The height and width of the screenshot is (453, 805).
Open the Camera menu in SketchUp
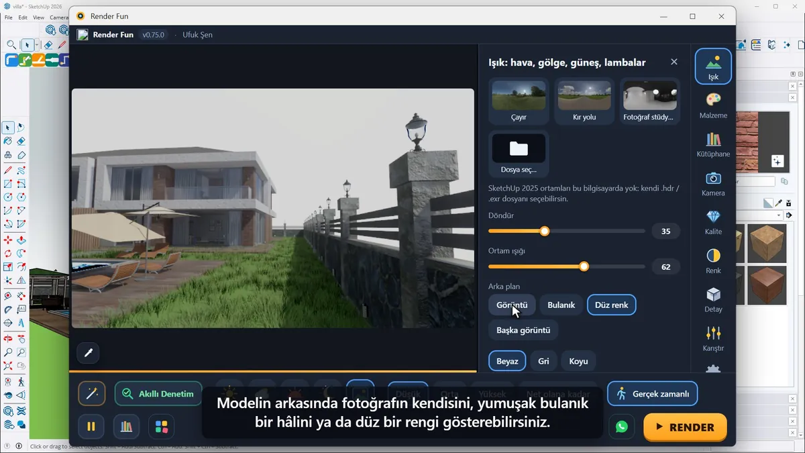tap(59, 17)
